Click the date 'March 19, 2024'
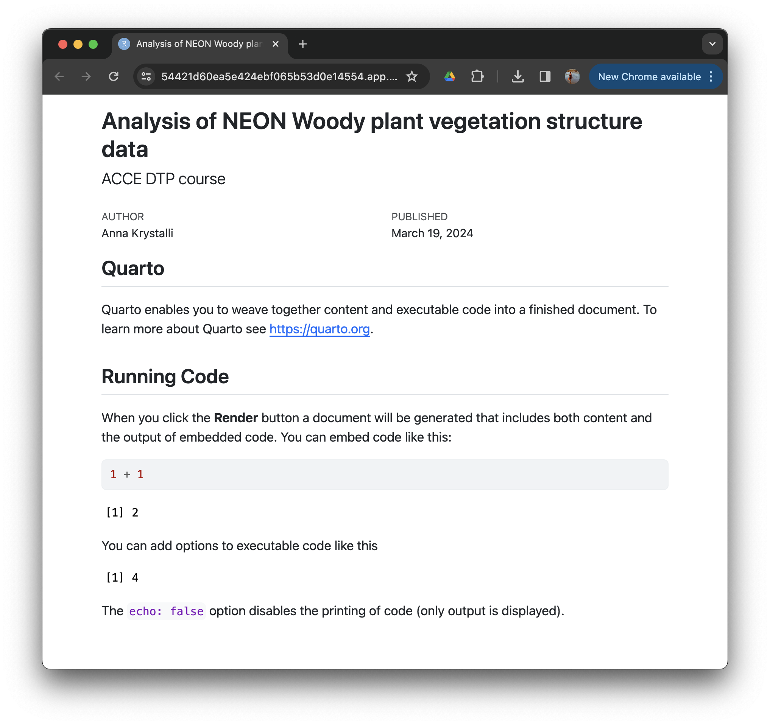 coord(432,233)
